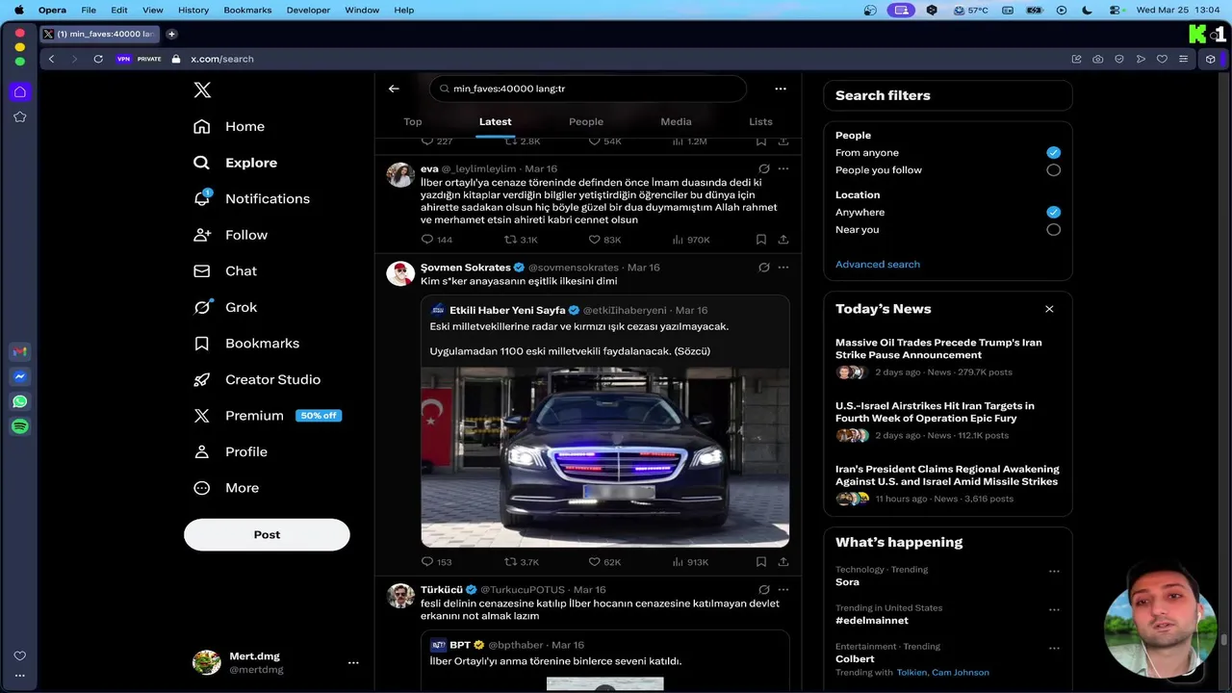Open the Mercedes car image in quoted tweet
The height and width of the screenshot is (693, 1232).
[x=604, y=456]
